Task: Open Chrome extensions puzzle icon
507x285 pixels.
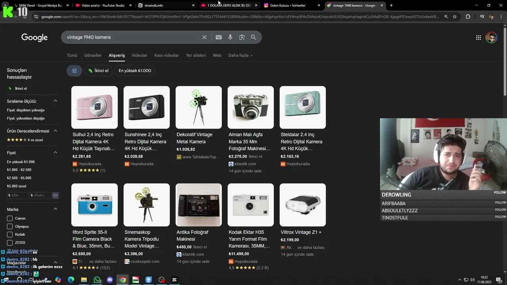Action: point(468,17)
